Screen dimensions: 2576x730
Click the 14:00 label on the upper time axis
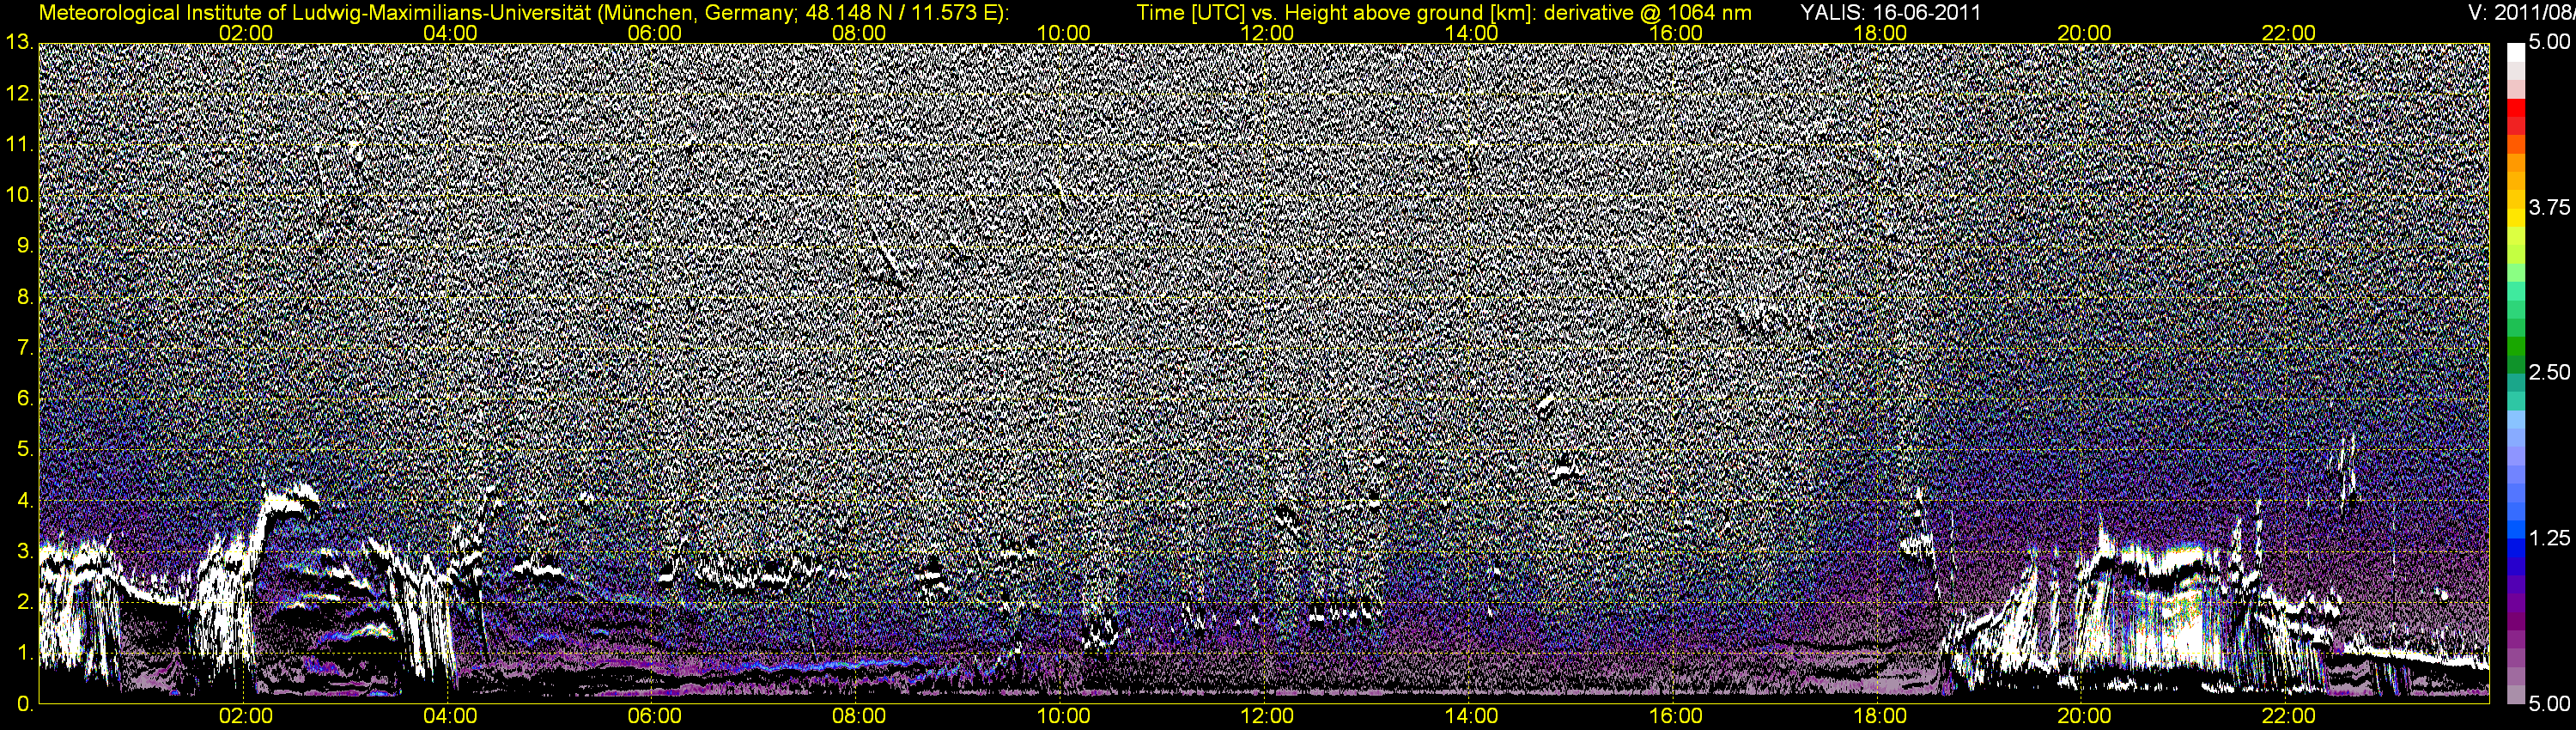click(x=1472, y=33)
